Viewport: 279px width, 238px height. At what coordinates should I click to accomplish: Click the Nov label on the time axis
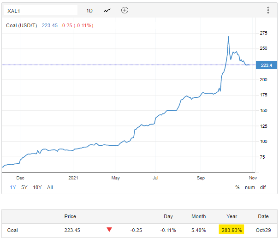[x=253, y=178]
